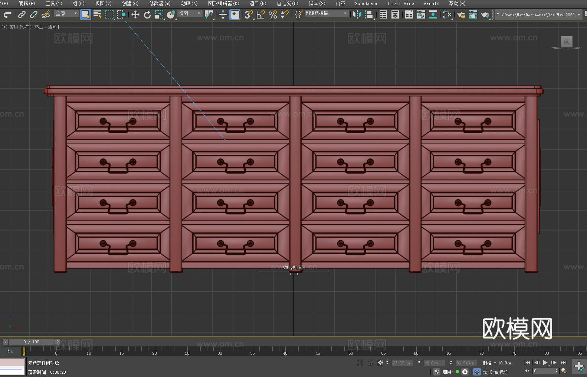Open the mini curve editor toggle
The width and height of the screenshot is (587, 377).
[x=10, y=351]
